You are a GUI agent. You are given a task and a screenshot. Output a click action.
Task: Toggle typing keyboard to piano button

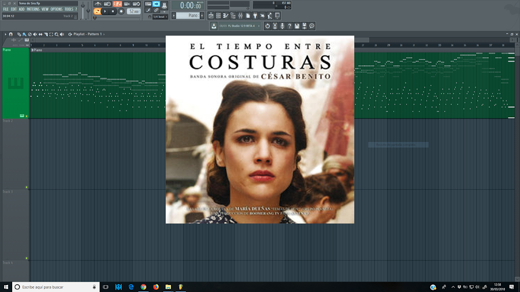148,3
